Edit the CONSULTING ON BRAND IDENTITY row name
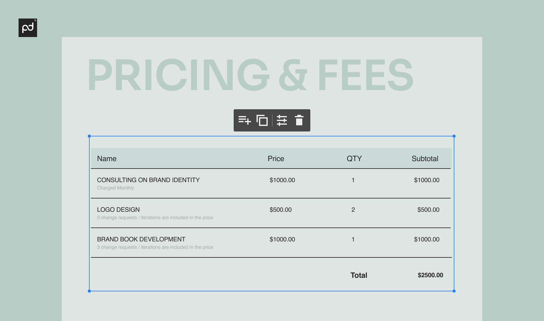Image resolution: width=544 pixels, height=321 pixels. pyautogui.click(x=148, y=180)
